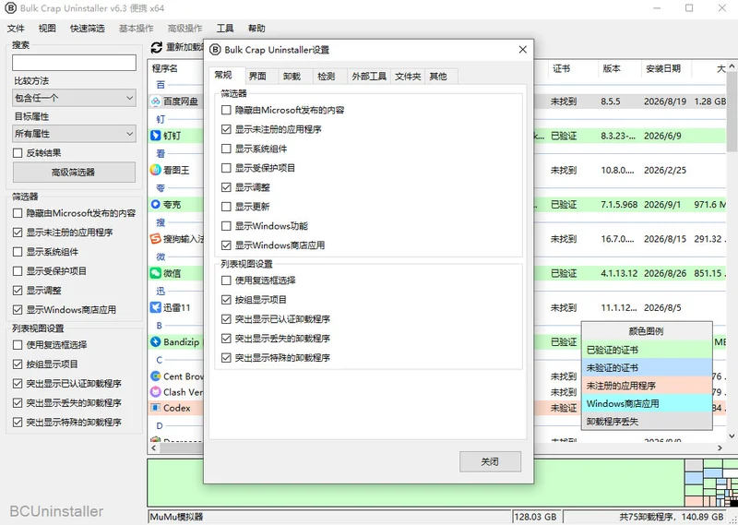Collapse the B group header in list

159,326
